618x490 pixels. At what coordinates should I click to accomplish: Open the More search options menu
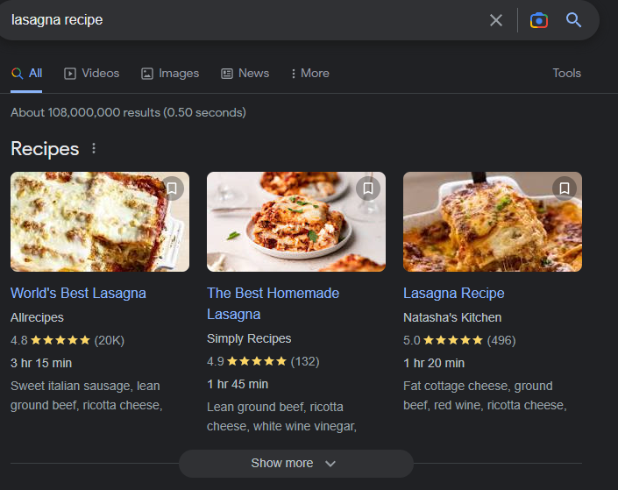(309, 74)
